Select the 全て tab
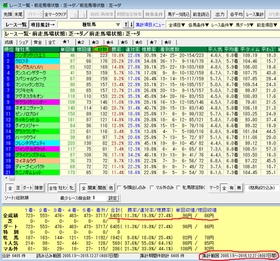This screenshot has width=280, height=261. [x=52, y=43]
